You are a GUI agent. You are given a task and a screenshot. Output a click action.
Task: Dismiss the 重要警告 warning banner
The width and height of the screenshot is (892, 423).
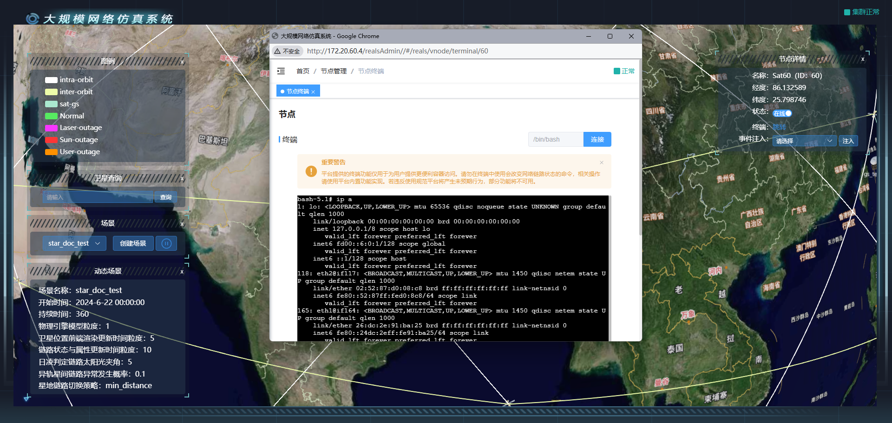click(602, 163)
